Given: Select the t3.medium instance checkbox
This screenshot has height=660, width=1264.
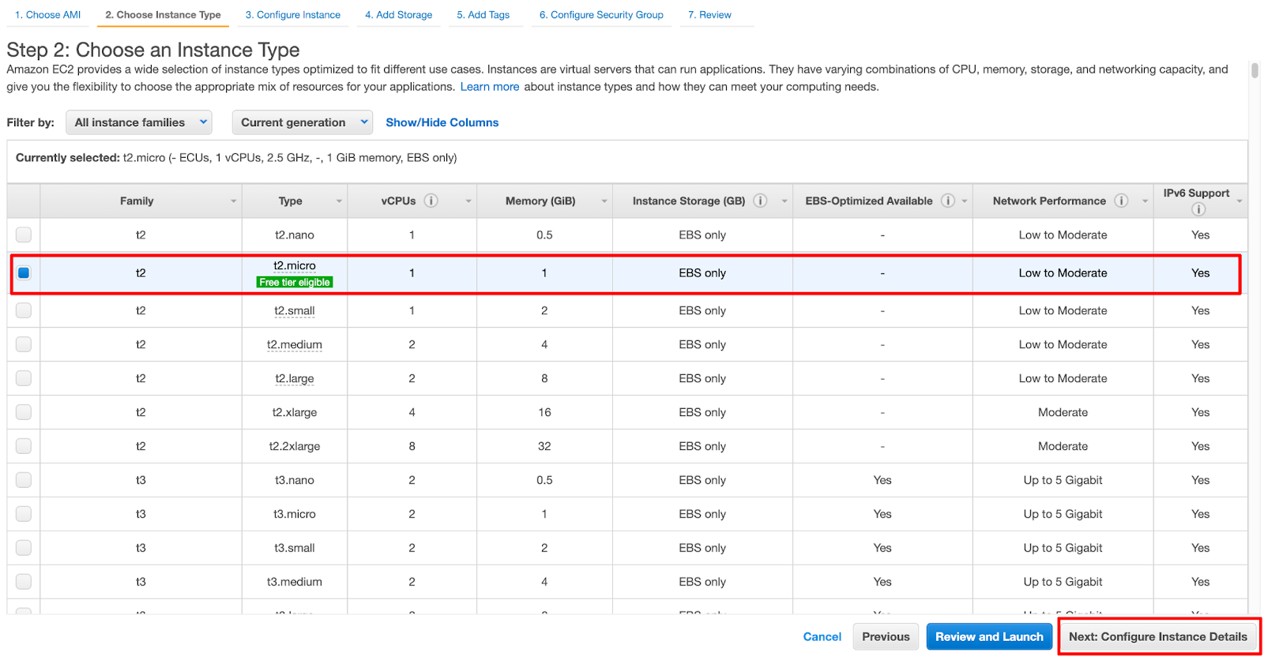Looking at the screenshot, I should click(24, 582).
